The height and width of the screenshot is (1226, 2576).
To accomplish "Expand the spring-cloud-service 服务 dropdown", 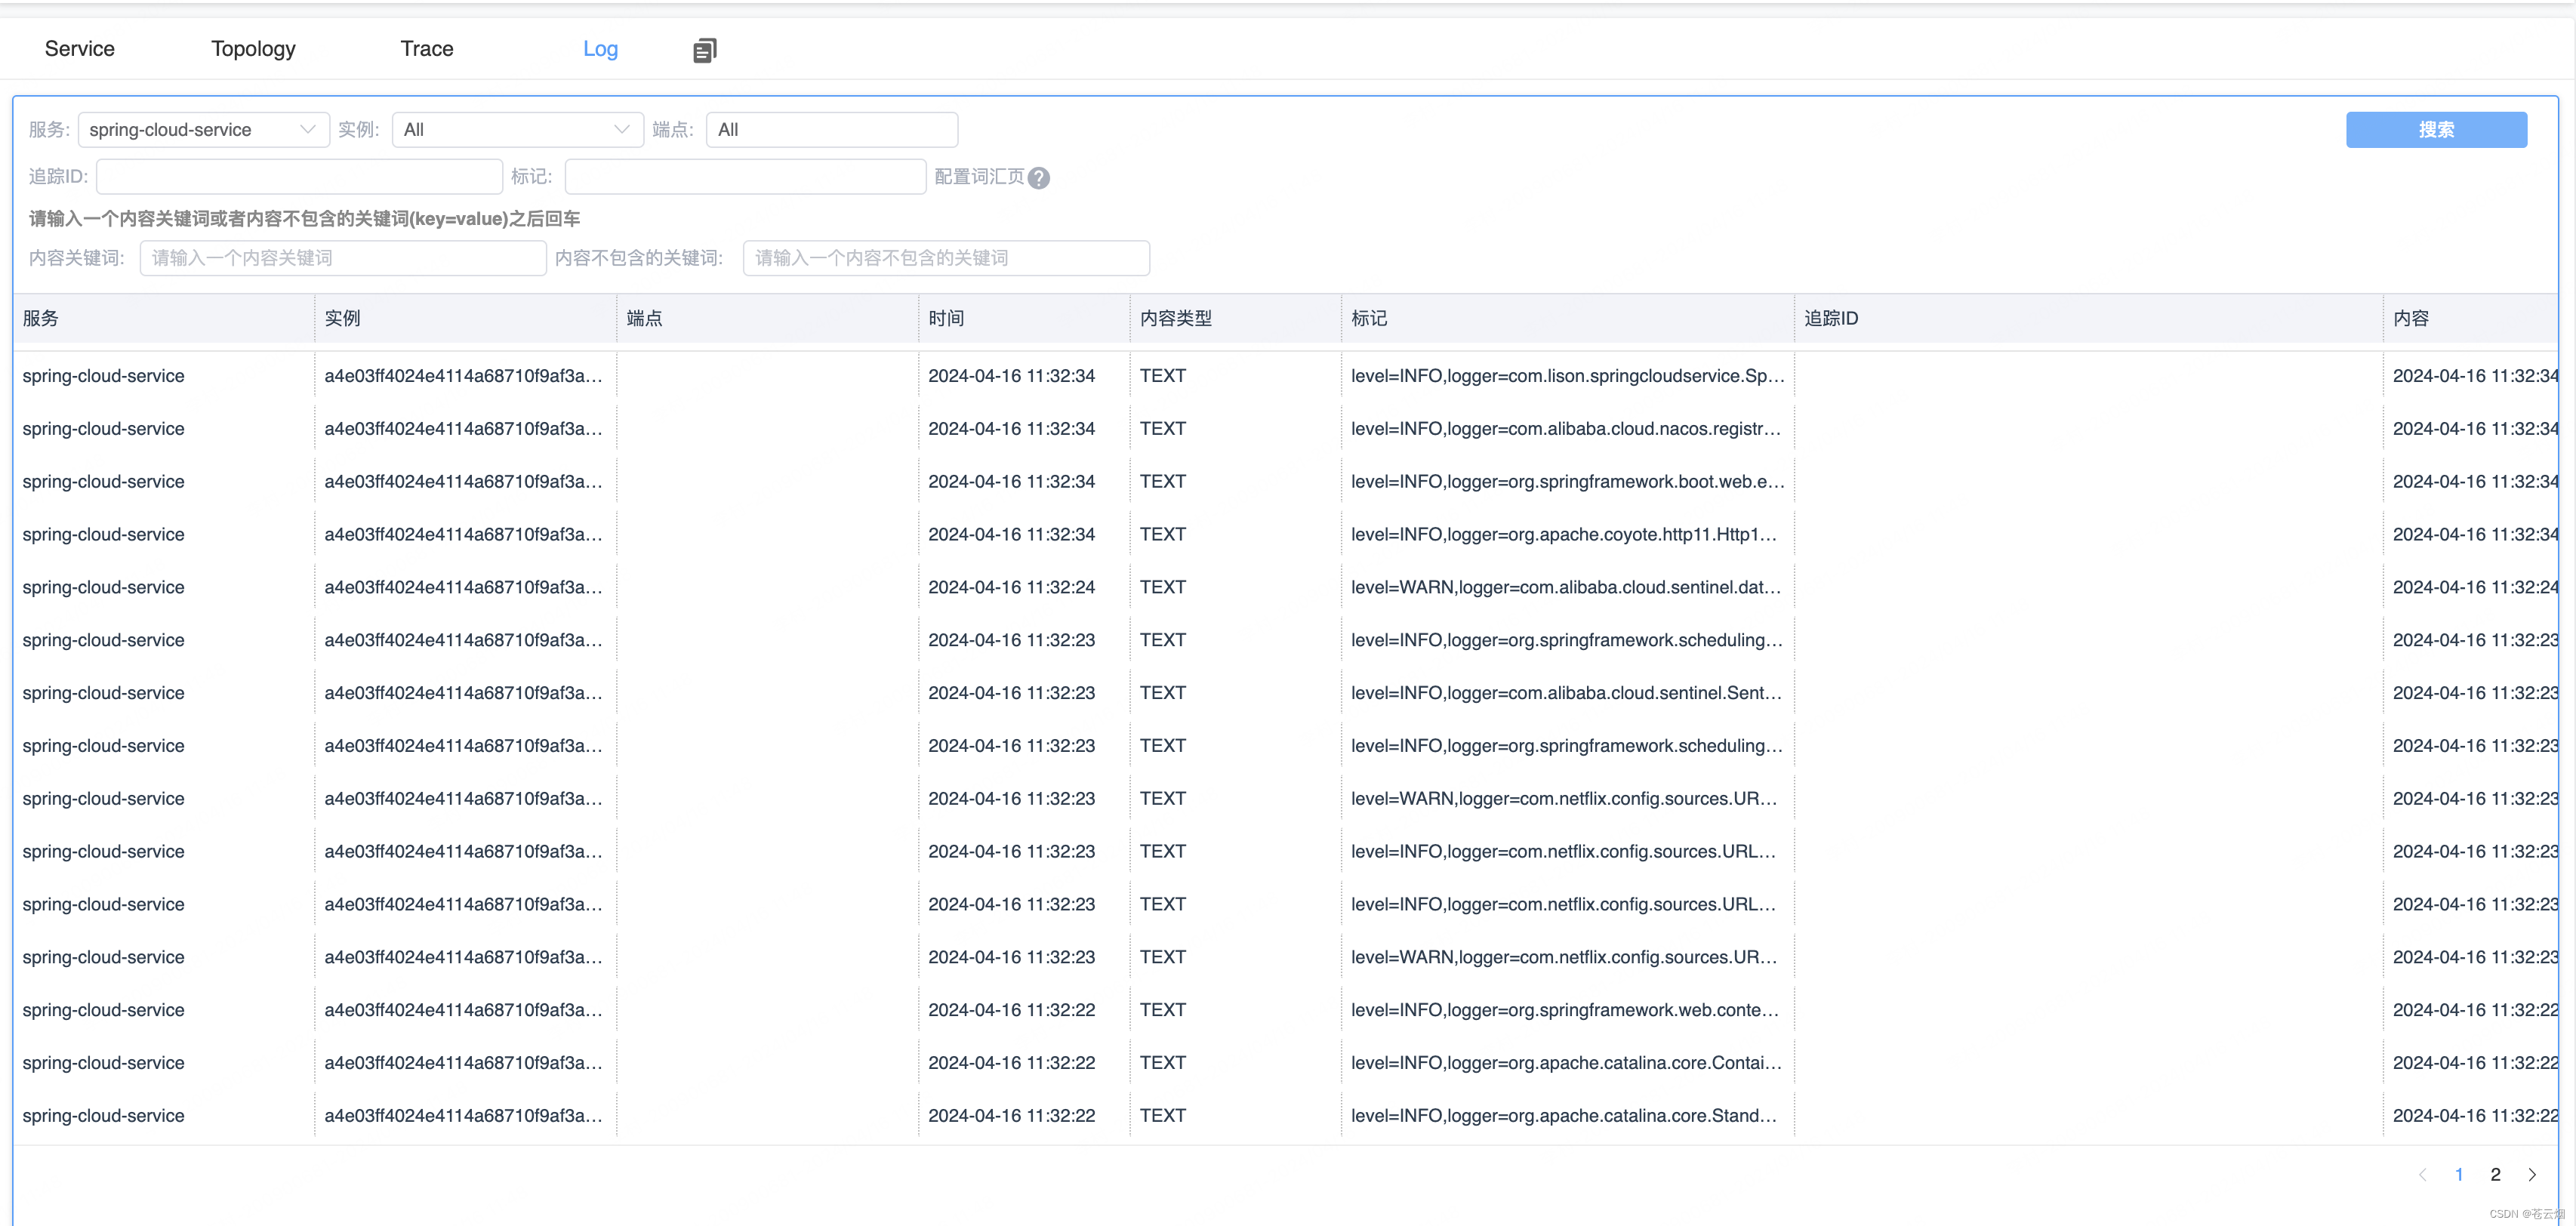I will (x=203, y=130).
